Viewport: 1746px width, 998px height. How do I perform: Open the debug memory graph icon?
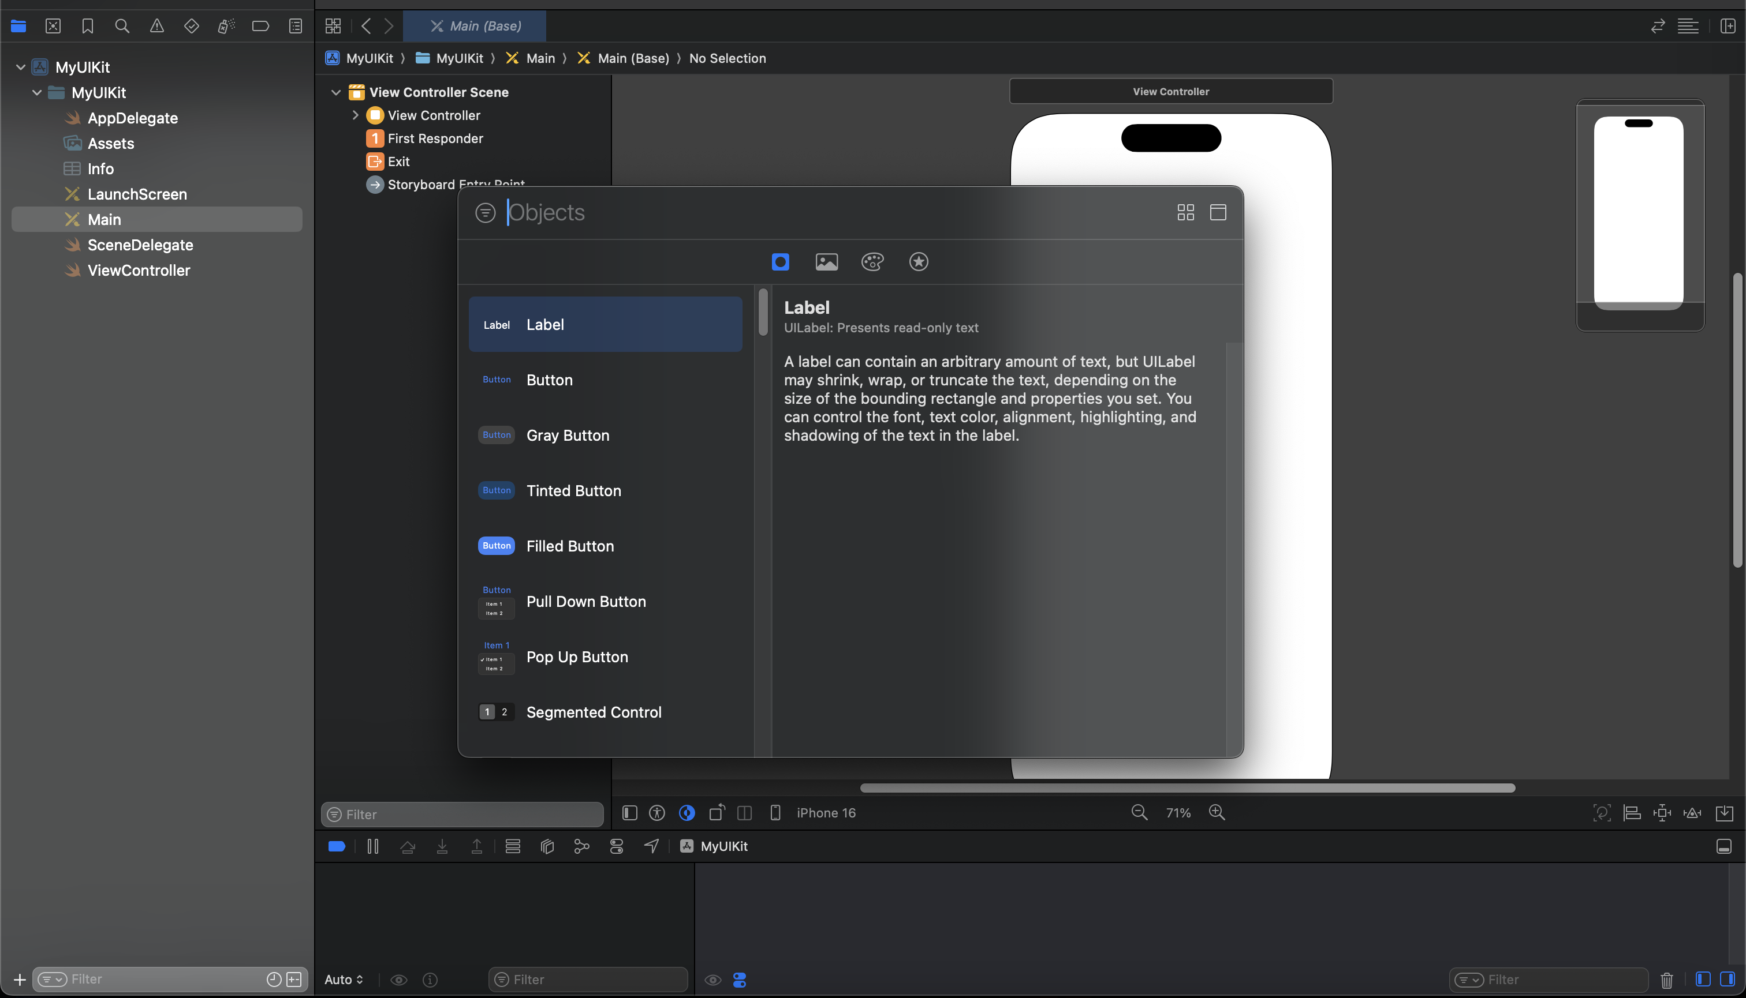point(582,846)
